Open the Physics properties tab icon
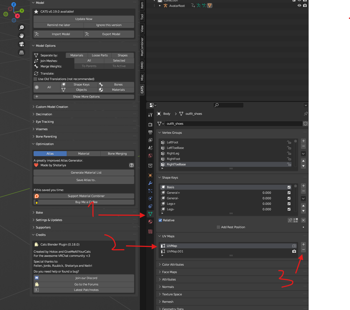 (x=150, y=198)
